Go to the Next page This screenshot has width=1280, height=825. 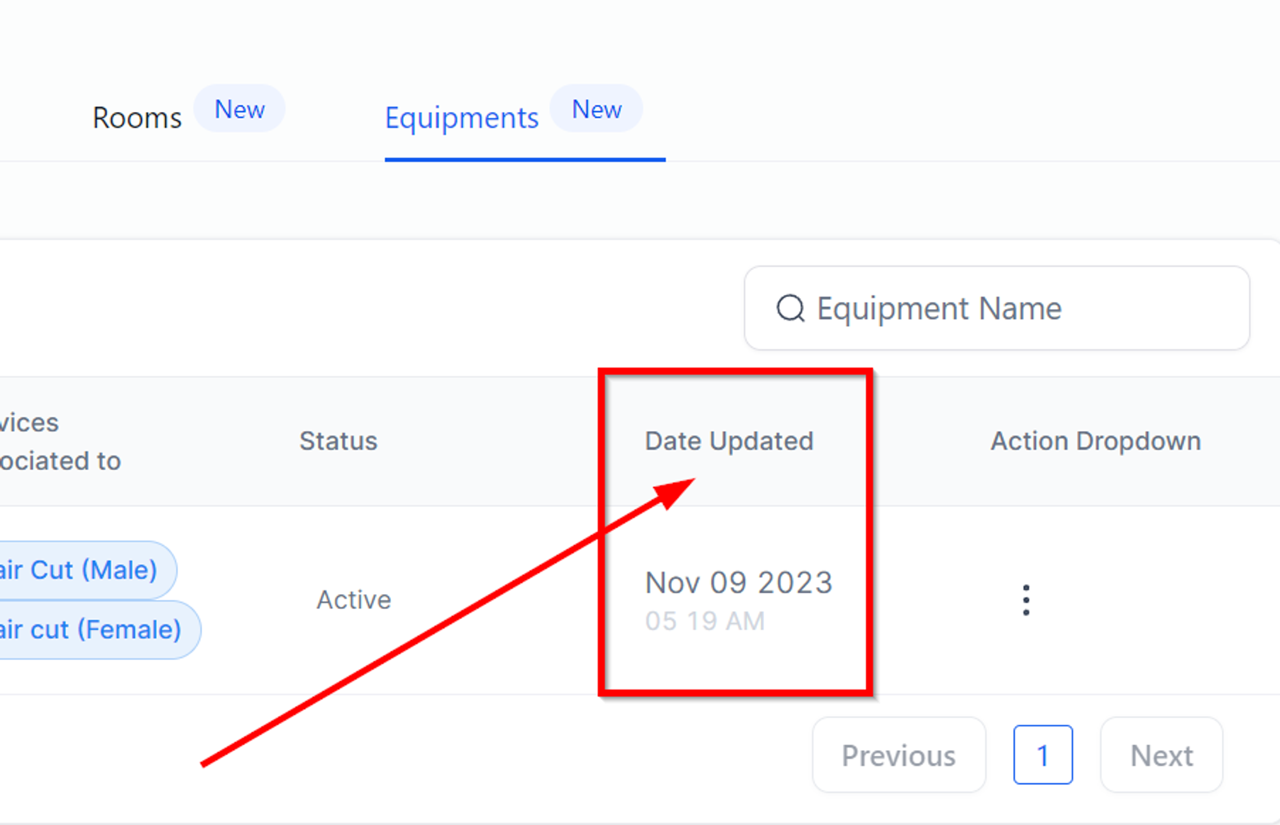click(x=1162, y=755)
